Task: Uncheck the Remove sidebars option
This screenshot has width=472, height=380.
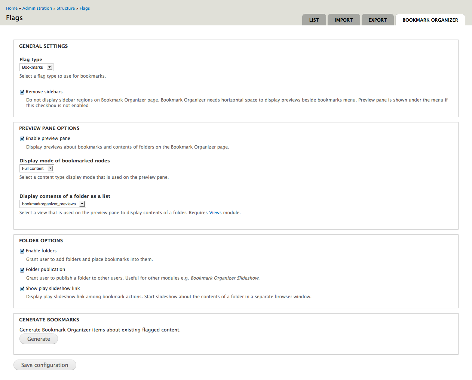Action: (22, 91)
